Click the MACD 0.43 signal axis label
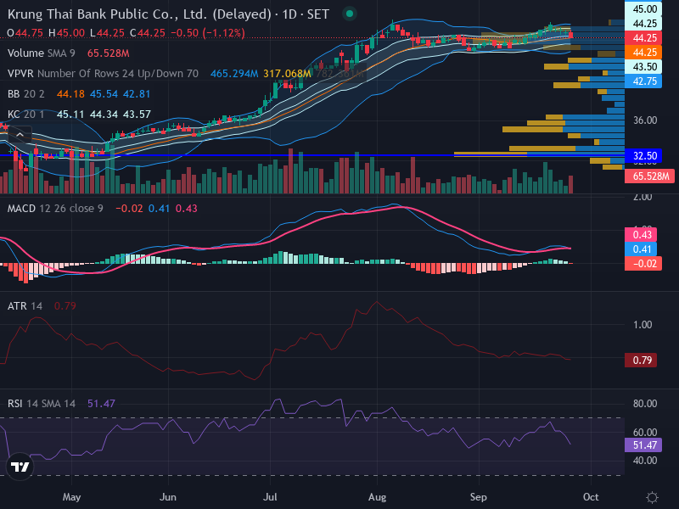This screenshot has width=679, height=509. pyautogui.click(x=642, y=235)
